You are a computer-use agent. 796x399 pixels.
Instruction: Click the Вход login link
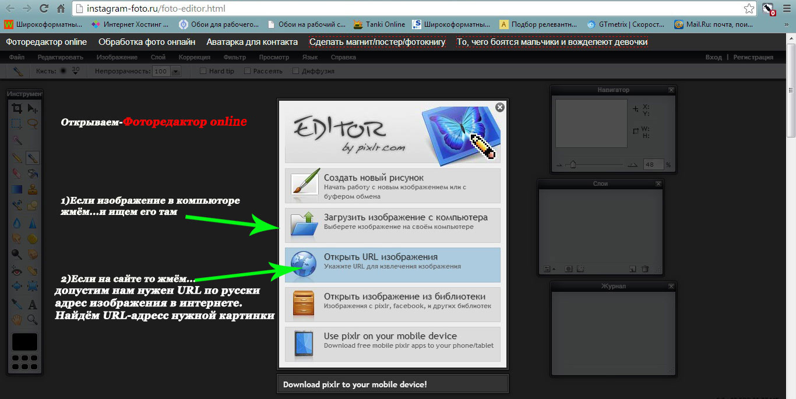pos(713,57)
